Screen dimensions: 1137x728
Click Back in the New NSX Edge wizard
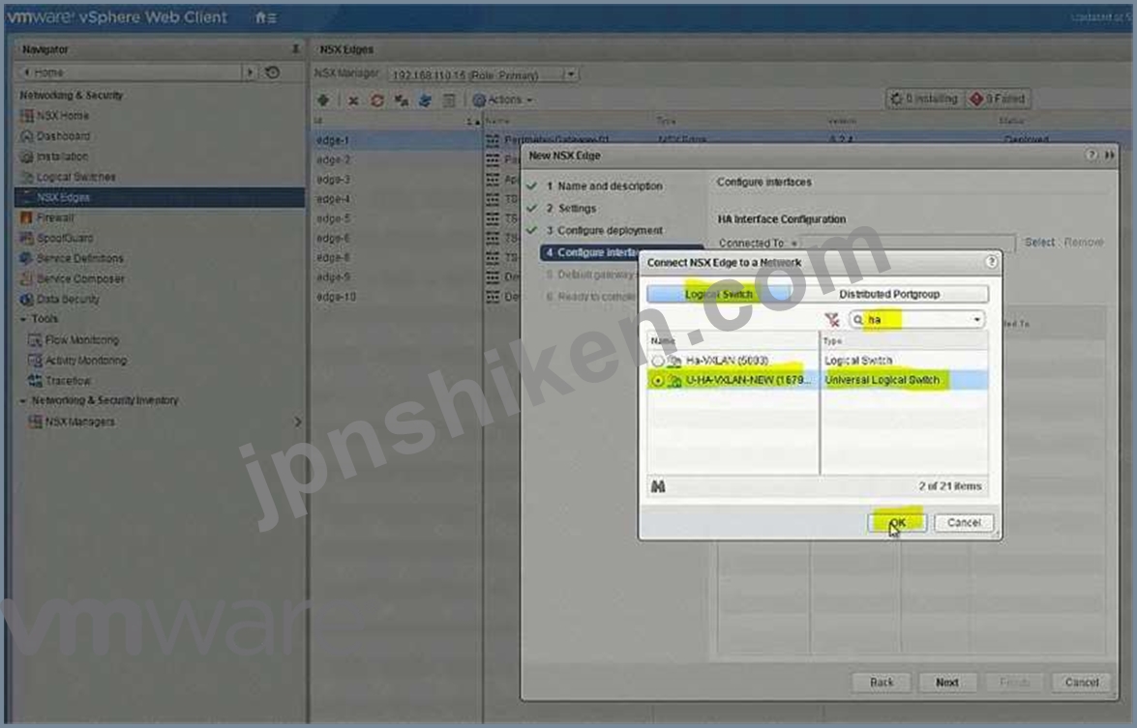(x=881, y=683)
